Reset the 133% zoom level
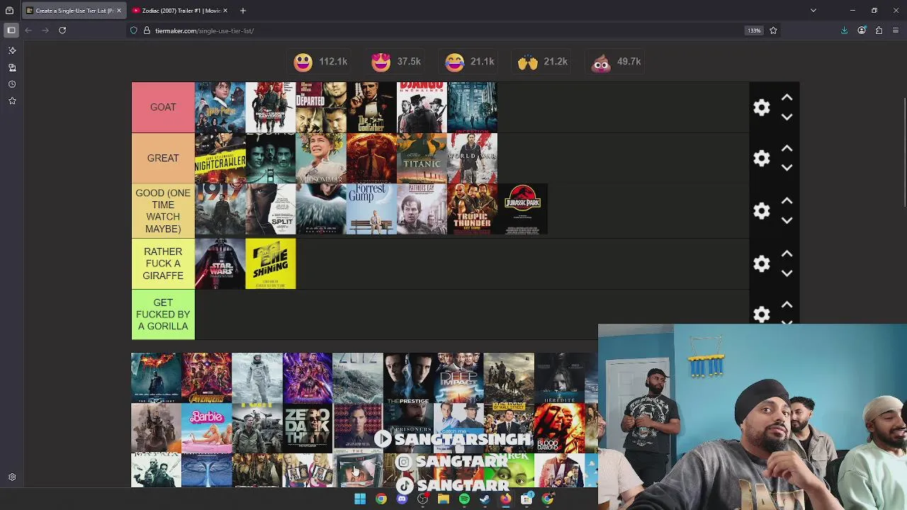This screenshot has width=907, height=510. [754, 30]
